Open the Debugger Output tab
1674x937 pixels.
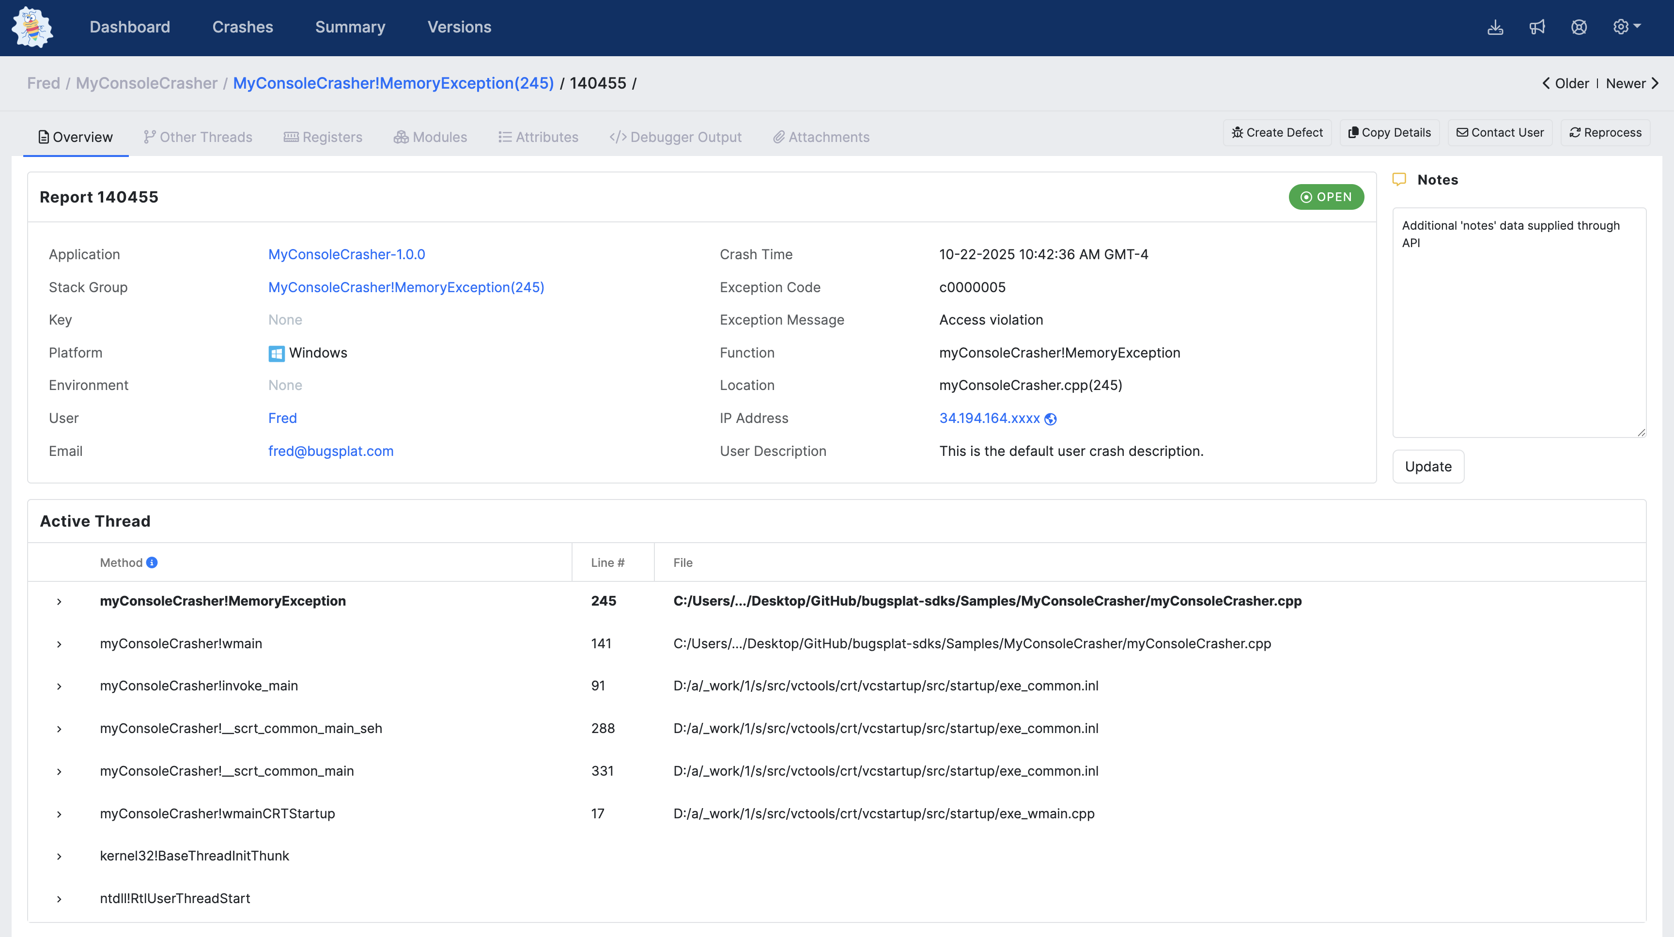click(x=676, y=137)
